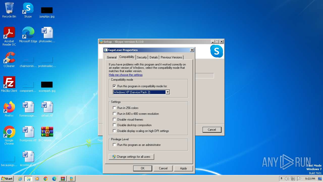Open the Security tab

click(x=142, y=57)
